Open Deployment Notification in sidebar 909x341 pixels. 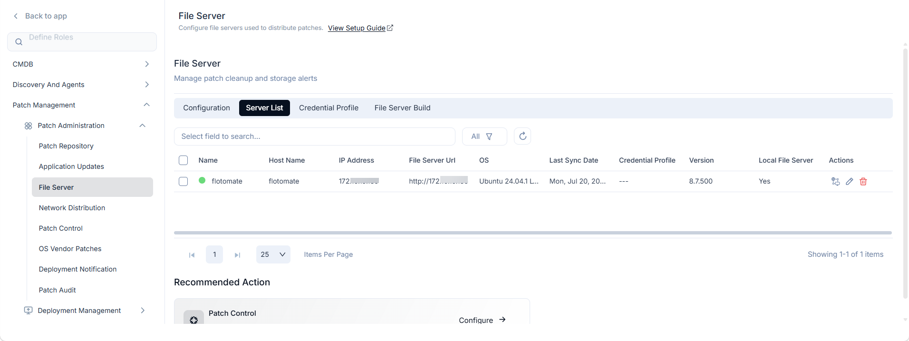(77, 269)
